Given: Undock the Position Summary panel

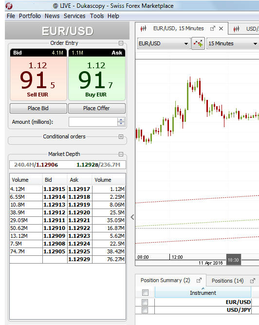Looking at the screenshot, I should click(x=199, y=281).
